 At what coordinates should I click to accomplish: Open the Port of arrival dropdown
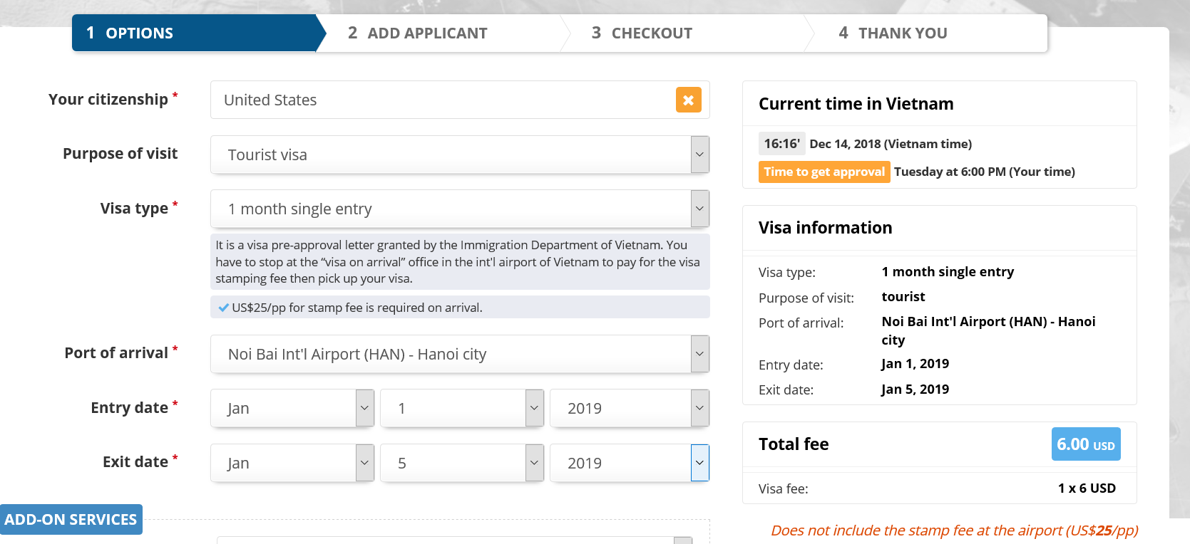point(459,354)
